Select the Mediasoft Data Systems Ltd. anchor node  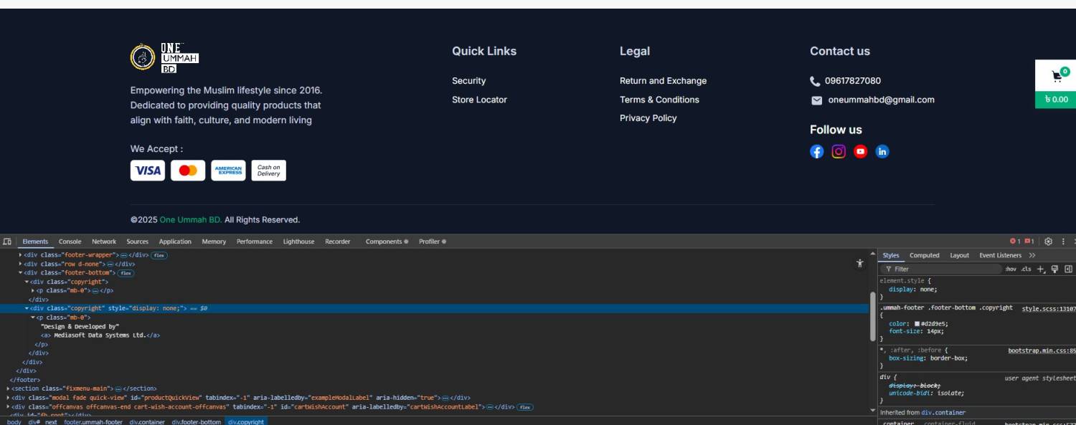coord(100,335)
